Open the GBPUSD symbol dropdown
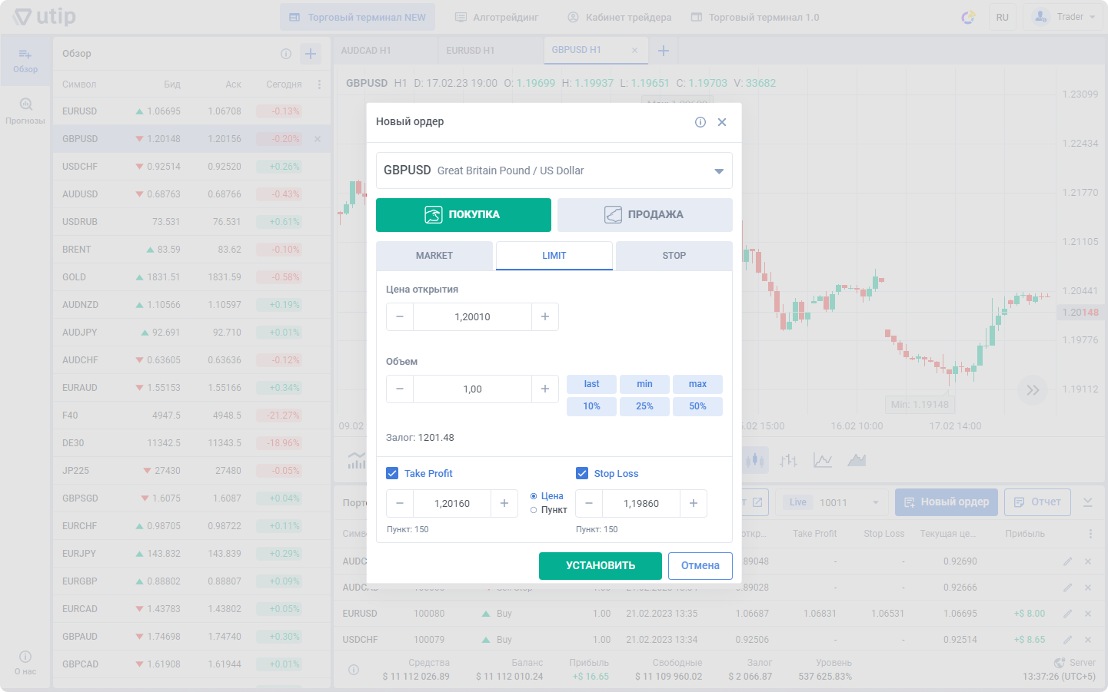The image size is (1108, 692). 554,171
